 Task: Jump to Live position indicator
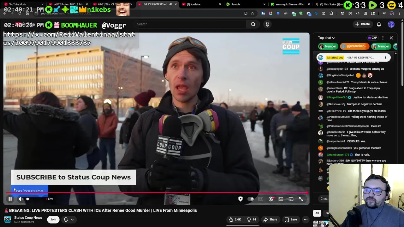[50, 199]
